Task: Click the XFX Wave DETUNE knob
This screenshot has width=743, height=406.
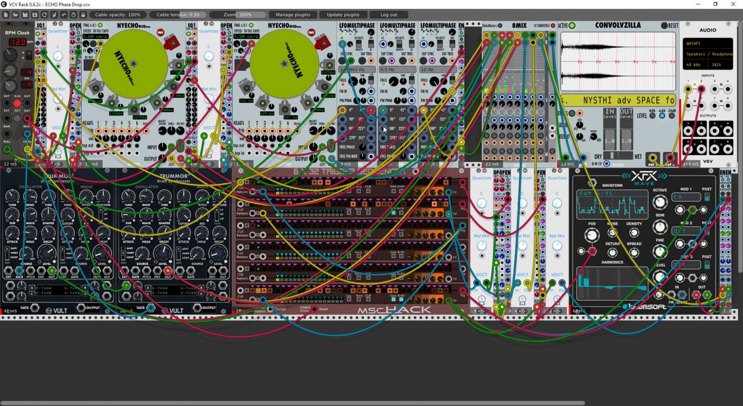Action: (x=613, y=253)
